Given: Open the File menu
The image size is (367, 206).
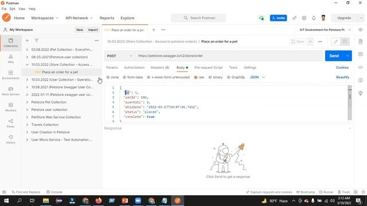Looking at the screenshot, I should (x=4, y=9).
